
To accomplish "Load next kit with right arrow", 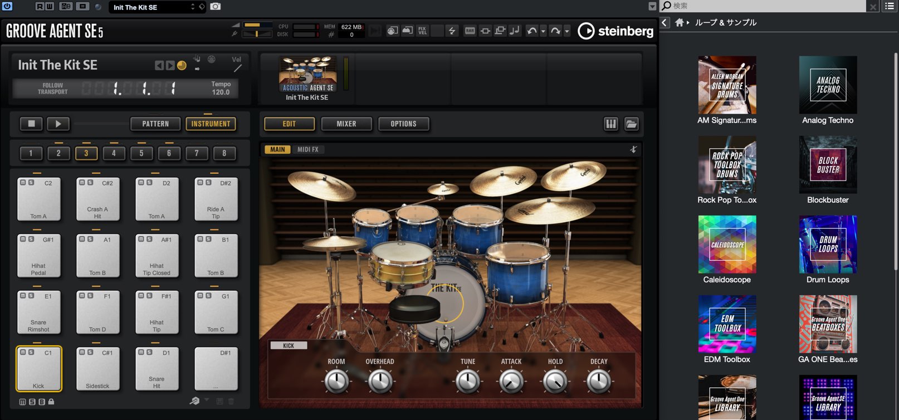I will [x=170, y=65].
